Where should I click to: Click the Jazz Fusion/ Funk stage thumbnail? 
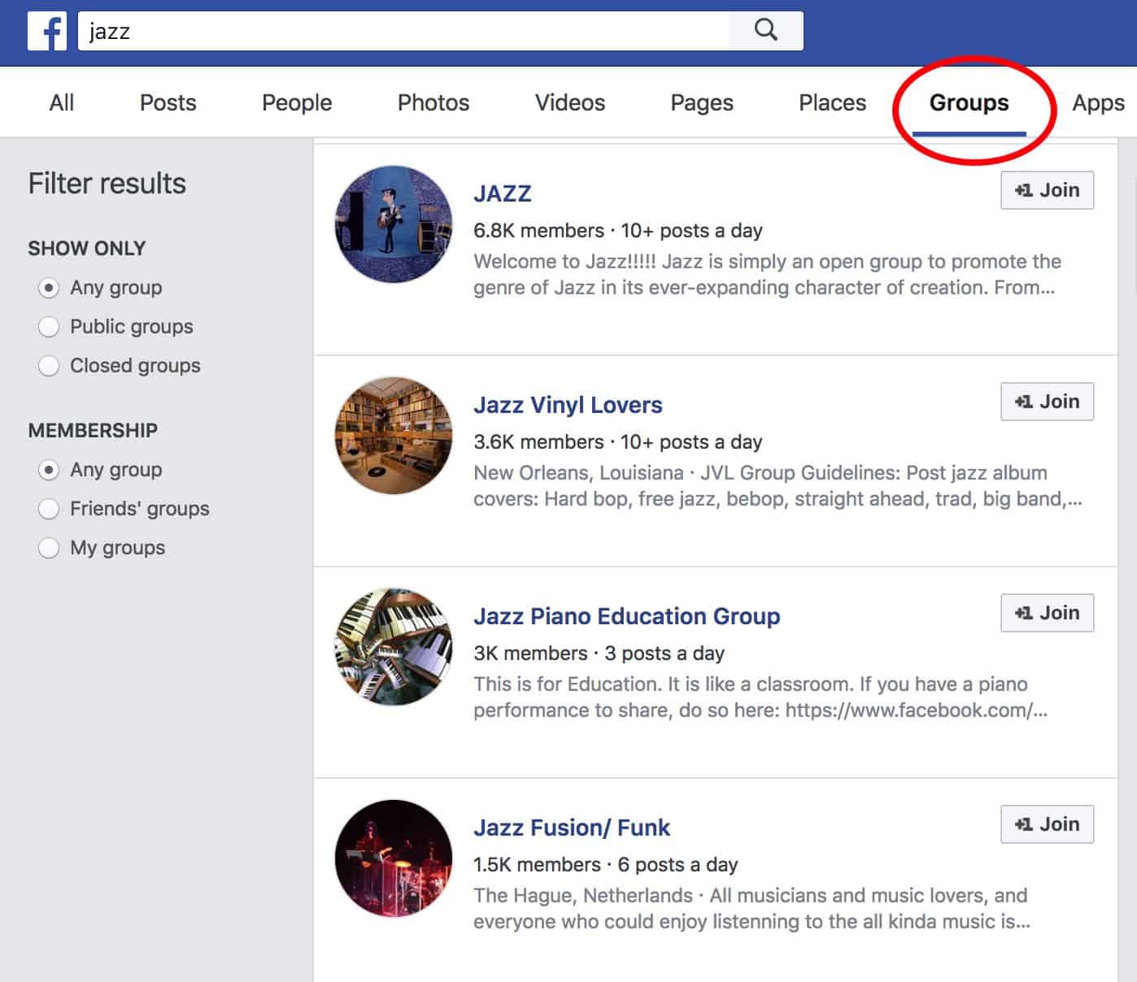coord(394,858)
